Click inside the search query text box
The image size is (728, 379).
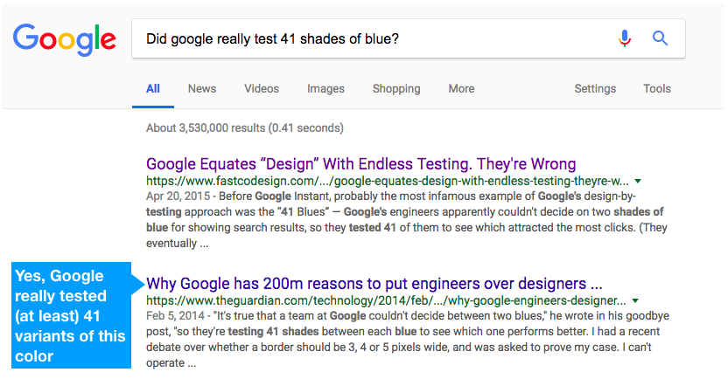click(367, 38)
